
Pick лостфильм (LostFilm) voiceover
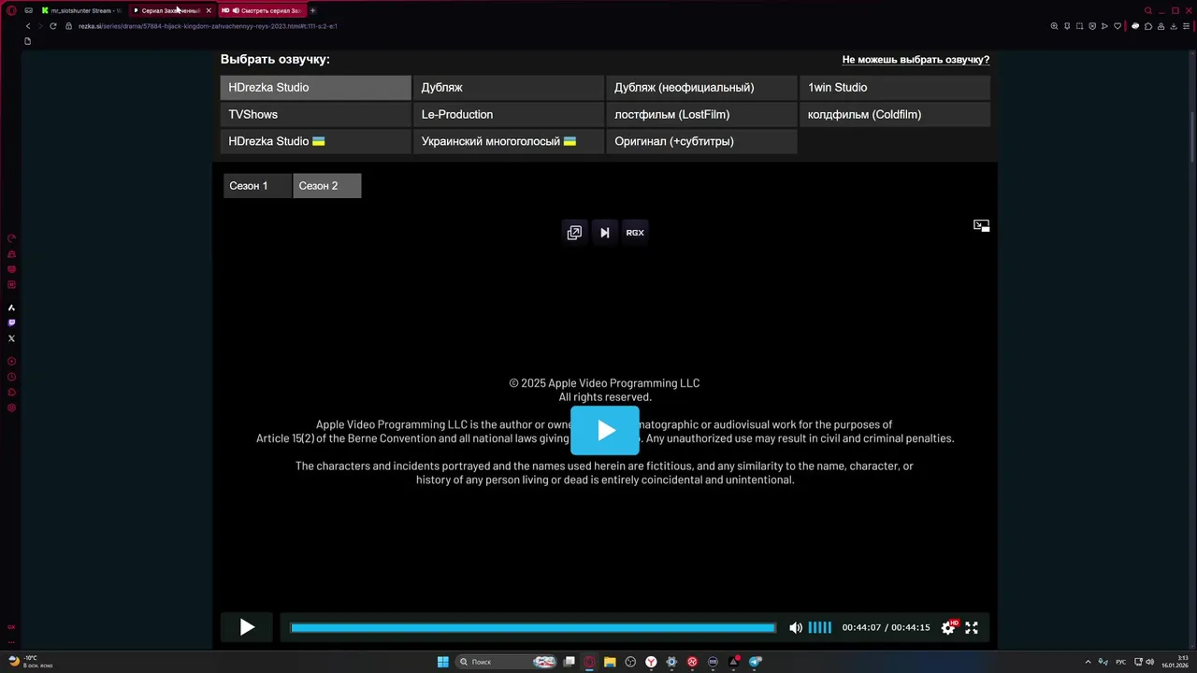(701, 115)
